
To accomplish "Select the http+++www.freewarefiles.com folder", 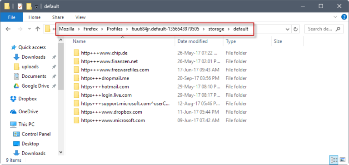I will click(x=115, y=70).
